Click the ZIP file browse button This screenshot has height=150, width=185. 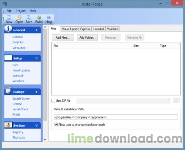[176, 101]
